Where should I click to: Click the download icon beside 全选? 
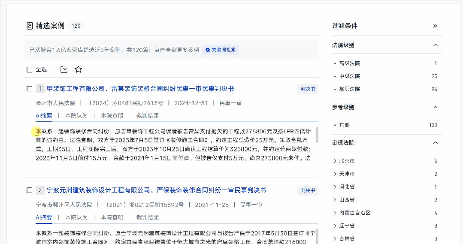64,69
